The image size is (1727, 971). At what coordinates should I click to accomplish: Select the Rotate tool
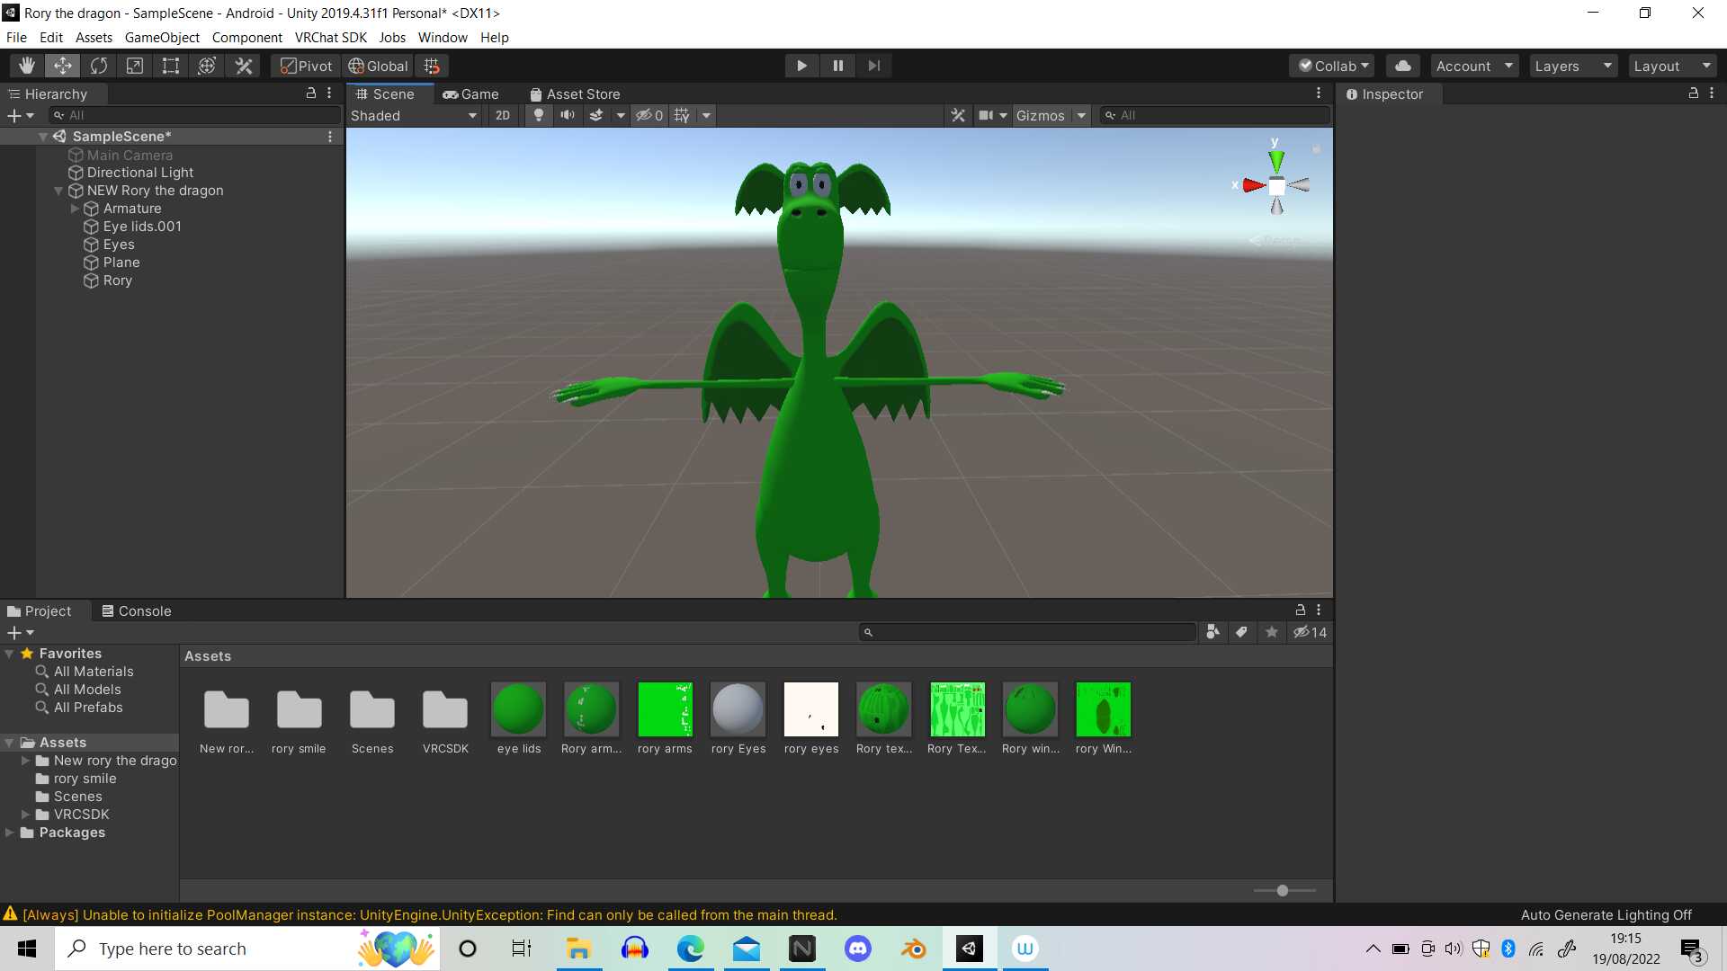(99, 66)
